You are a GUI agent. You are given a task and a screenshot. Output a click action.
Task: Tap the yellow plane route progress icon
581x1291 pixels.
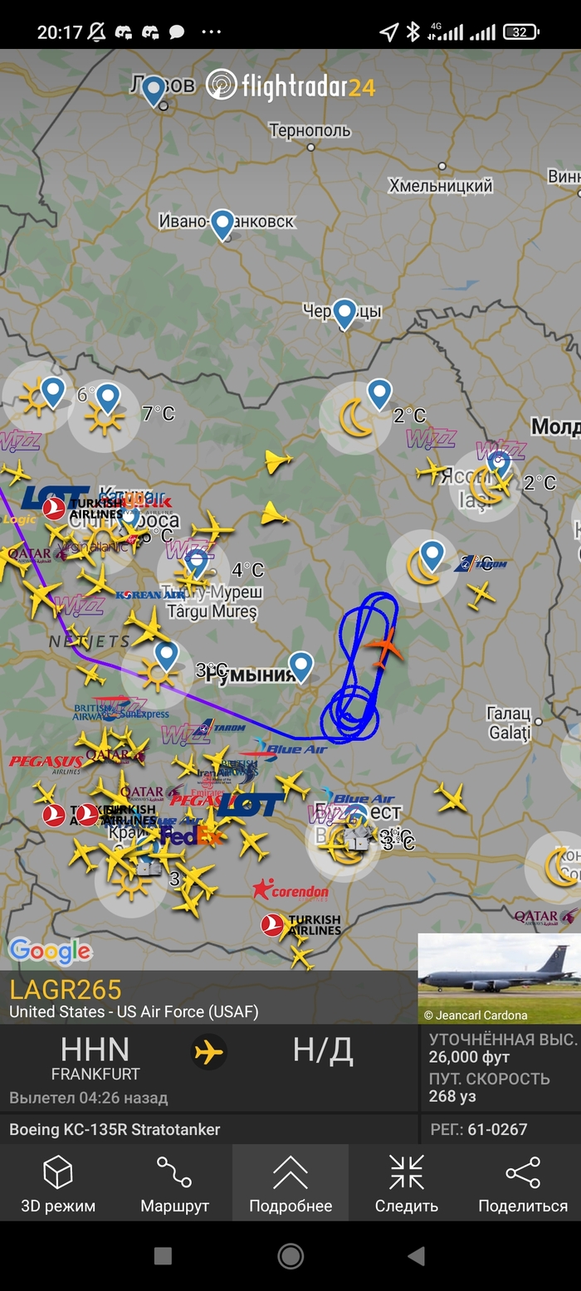[209, 1052]
